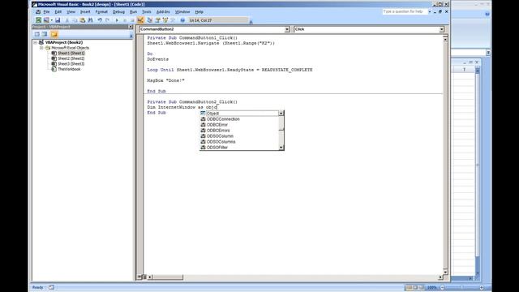
Task: Open the File menu
Action: [46, 11]
